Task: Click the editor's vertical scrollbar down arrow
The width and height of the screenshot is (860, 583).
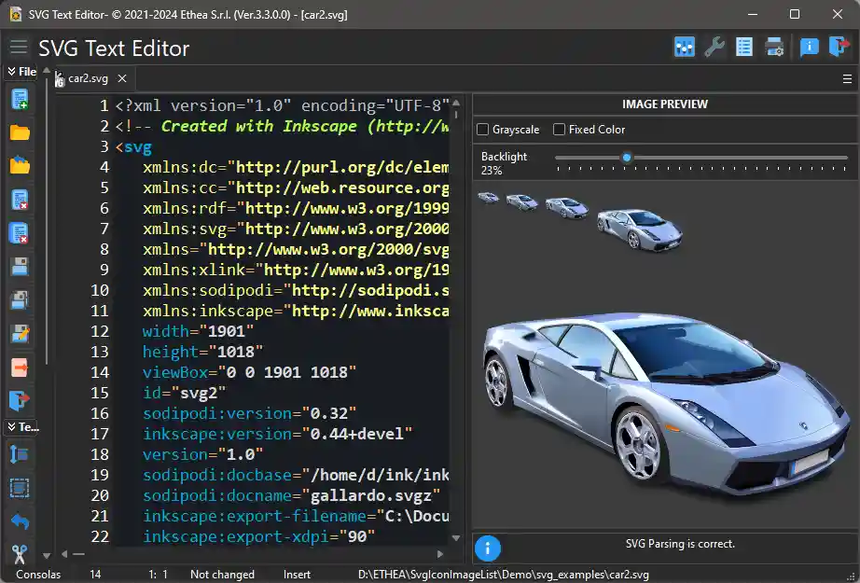Action: tap(456, 538)
